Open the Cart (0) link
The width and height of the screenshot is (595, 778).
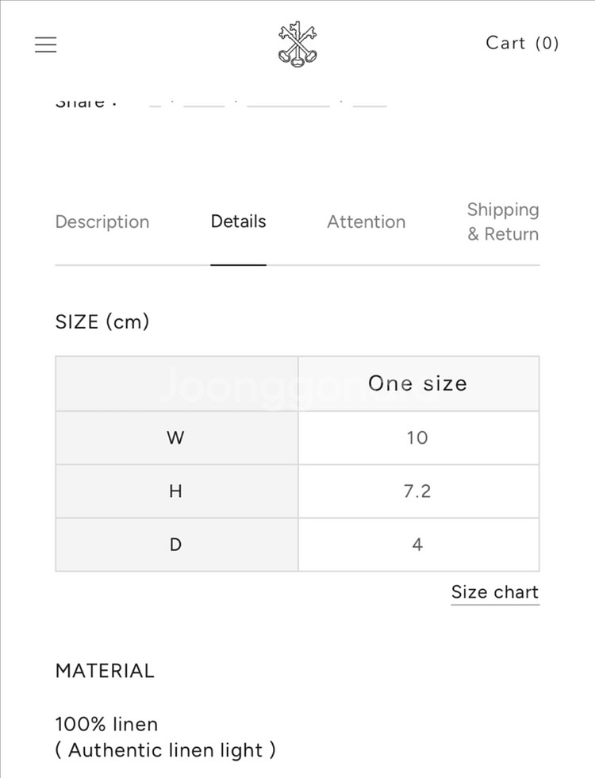click(x=522, y=43)
